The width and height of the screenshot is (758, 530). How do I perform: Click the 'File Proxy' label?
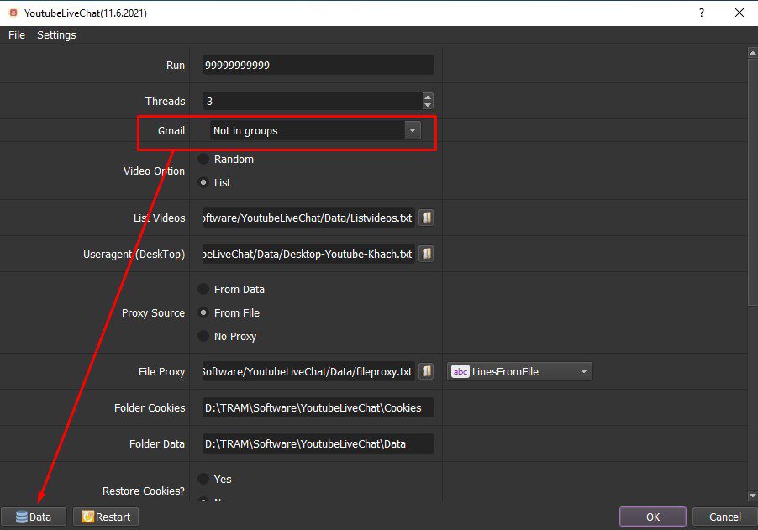tap(162, 371)
